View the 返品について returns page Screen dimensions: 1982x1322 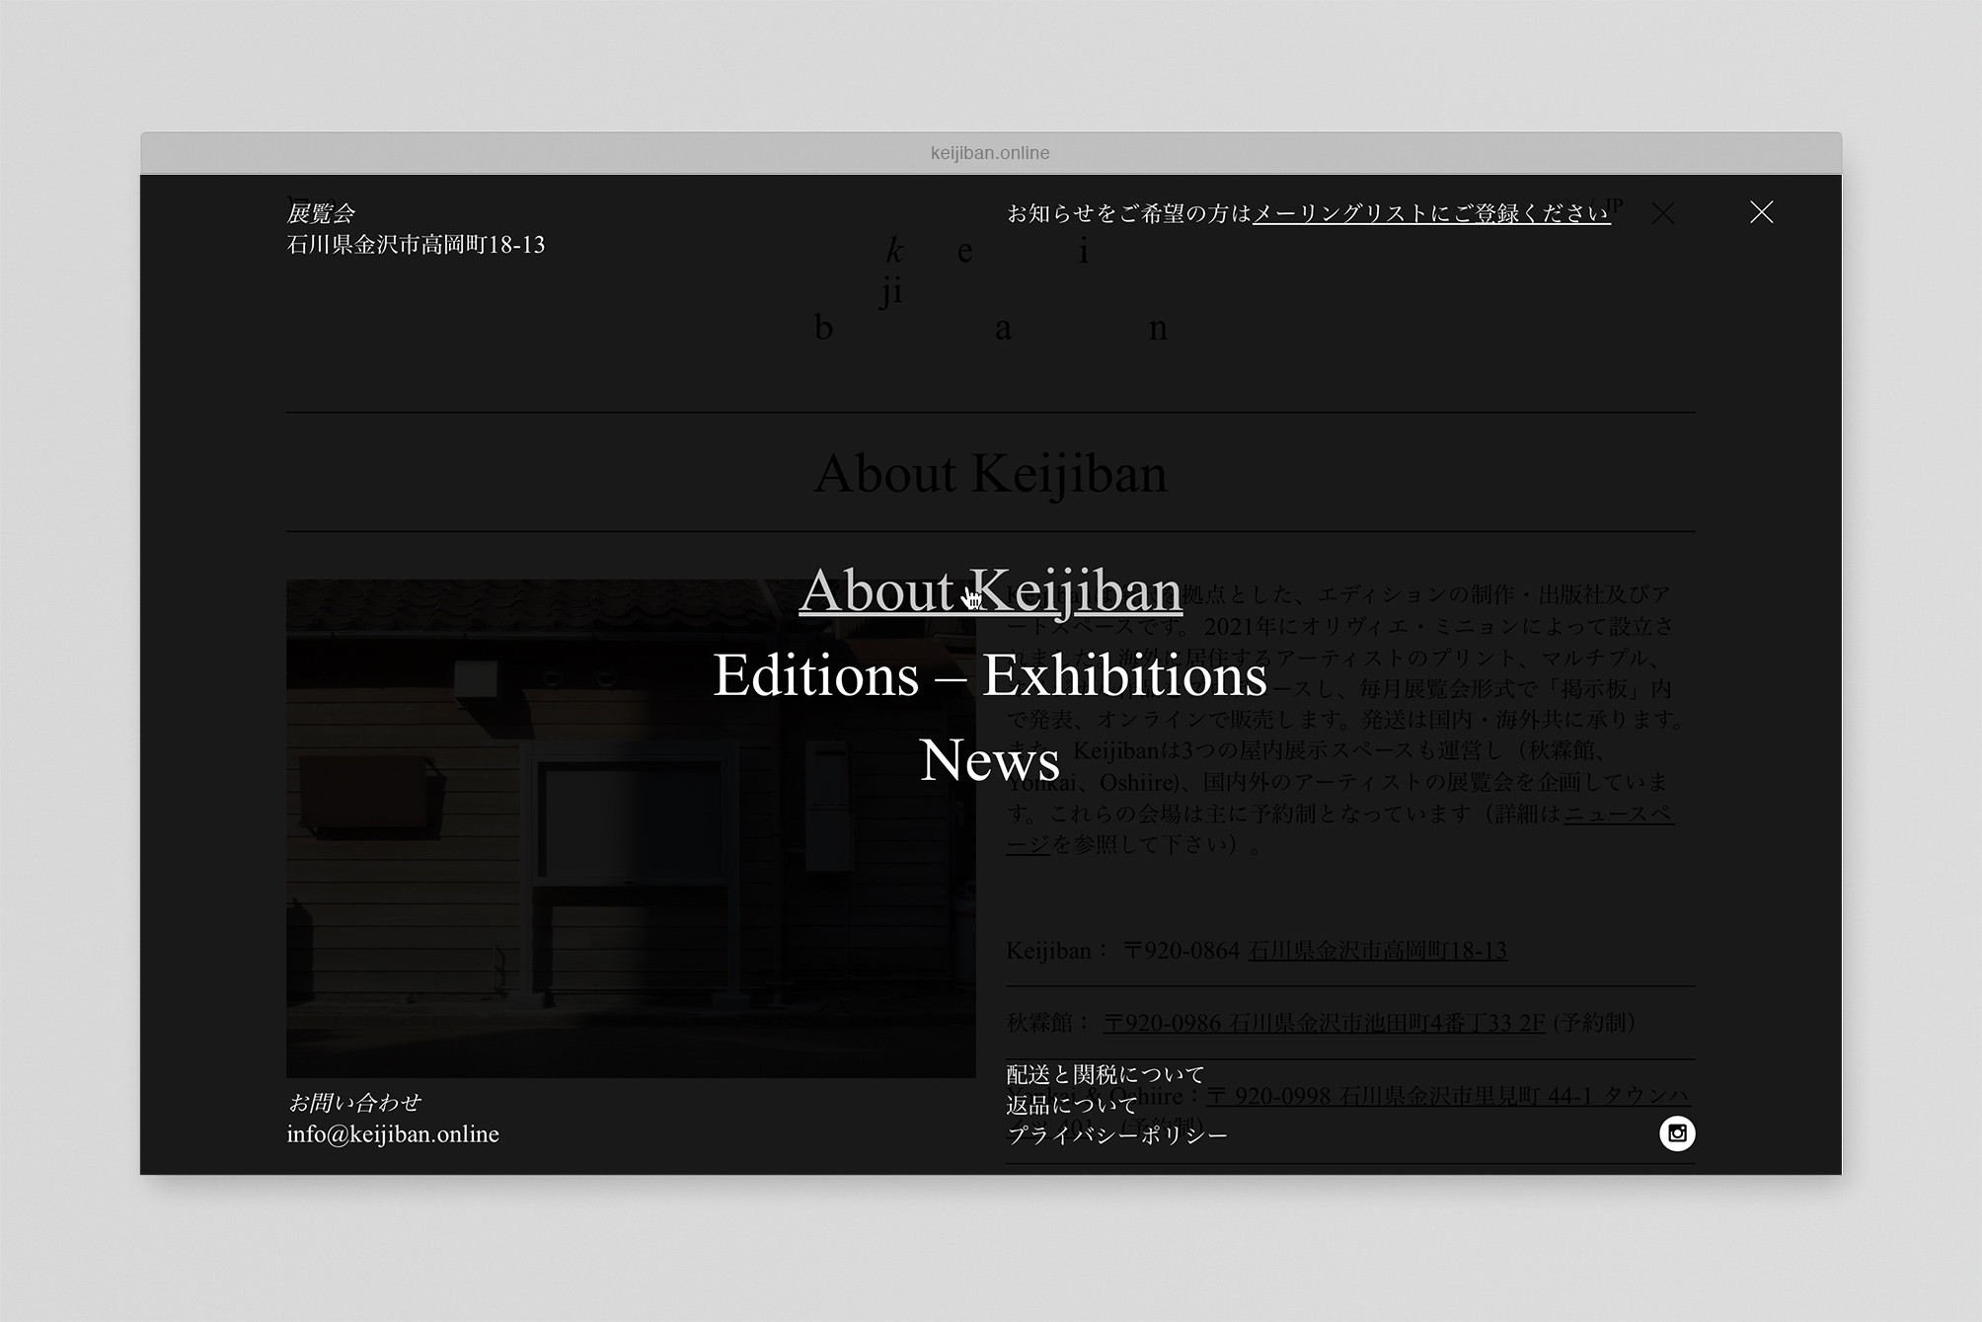[1071, 1104]
